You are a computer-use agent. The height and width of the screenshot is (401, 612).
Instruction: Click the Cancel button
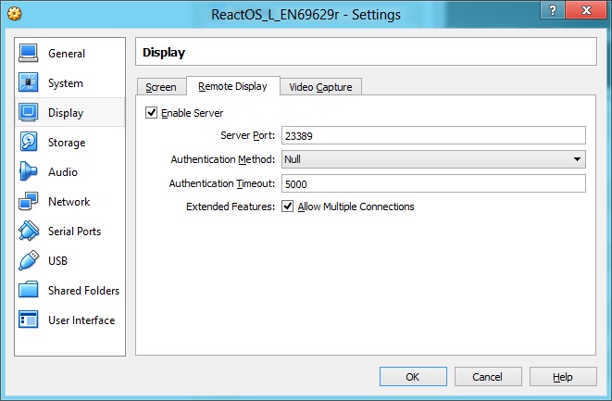coord(488,377)
